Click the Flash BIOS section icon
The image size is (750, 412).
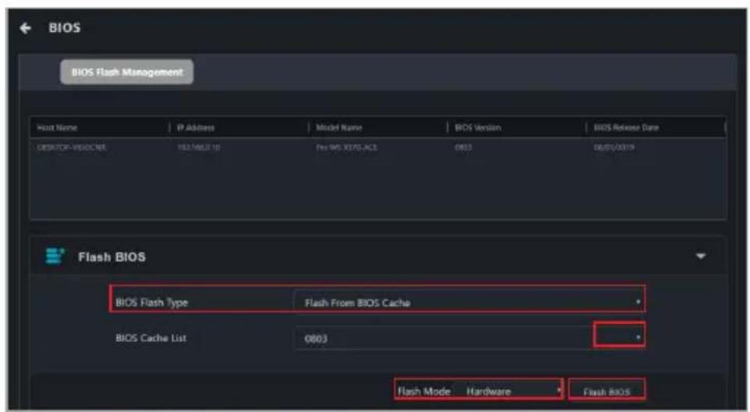click(55, 255)
